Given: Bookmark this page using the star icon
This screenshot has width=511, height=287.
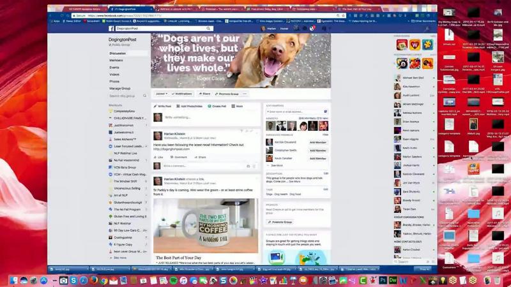Looking at the screenshot, I should click(343, 15).
